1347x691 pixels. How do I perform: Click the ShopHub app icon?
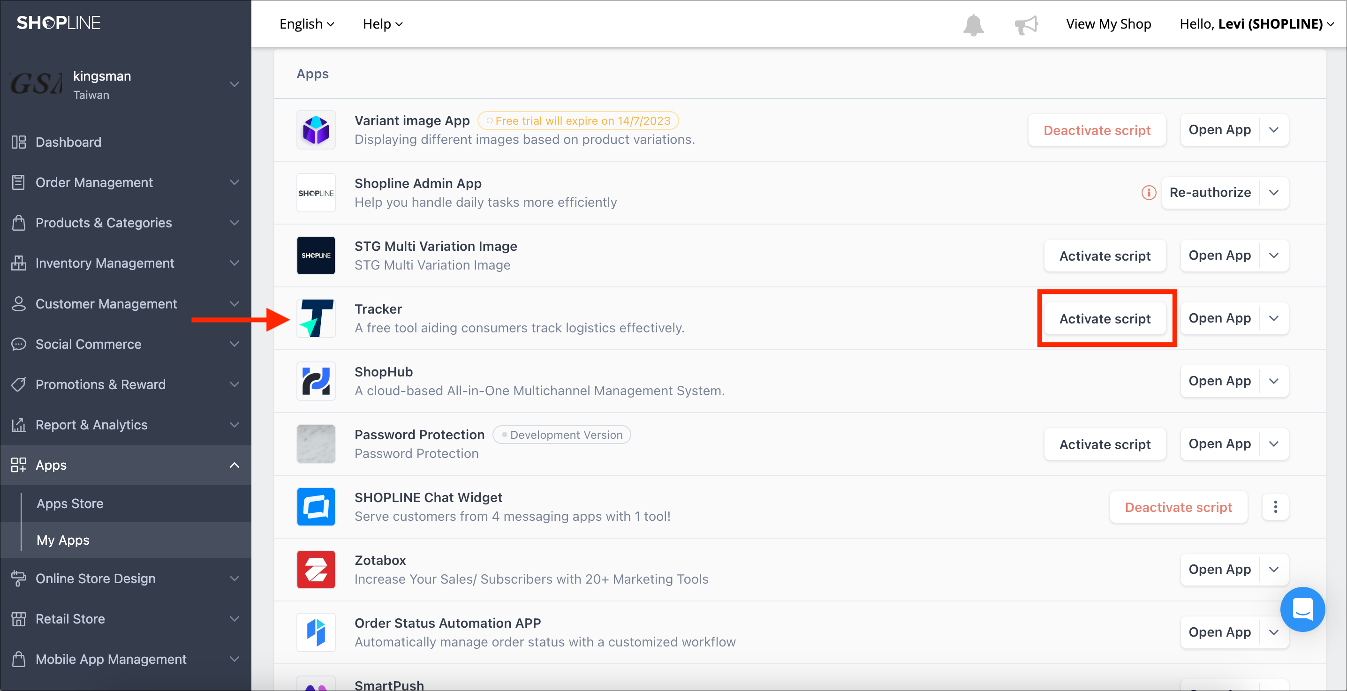pyautogui.click(x=316, y=381)
